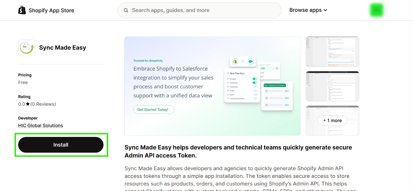Toggle the Order sync switch
This screenshot has height=191, width=413.
(x=255, y=91)
